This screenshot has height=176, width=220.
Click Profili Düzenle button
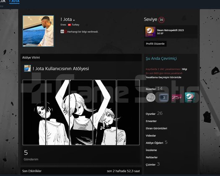(155, 44)
